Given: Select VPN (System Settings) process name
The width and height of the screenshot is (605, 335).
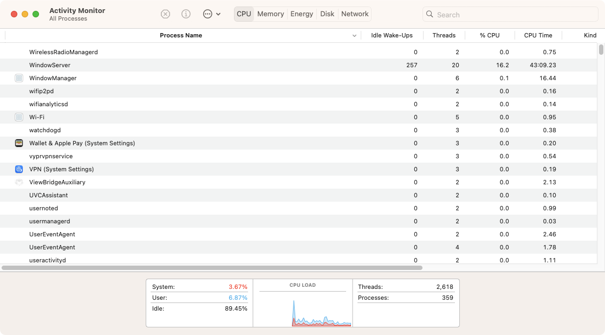Looking at the screenshot, I should pos(61,169).
